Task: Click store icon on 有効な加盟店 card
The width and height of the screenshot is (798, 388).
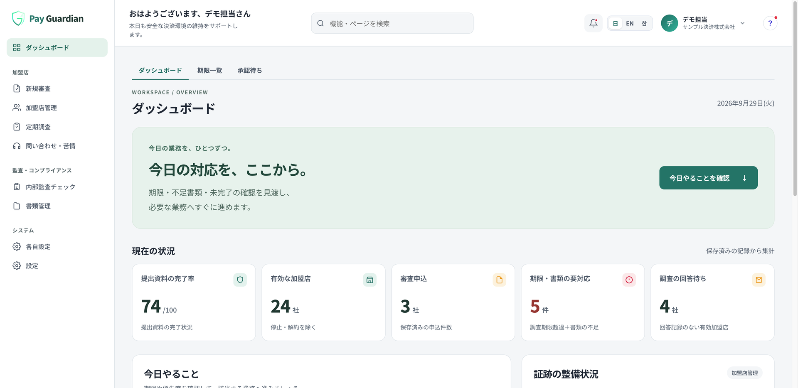Action: pyautogui.click(x=369, y=280)
